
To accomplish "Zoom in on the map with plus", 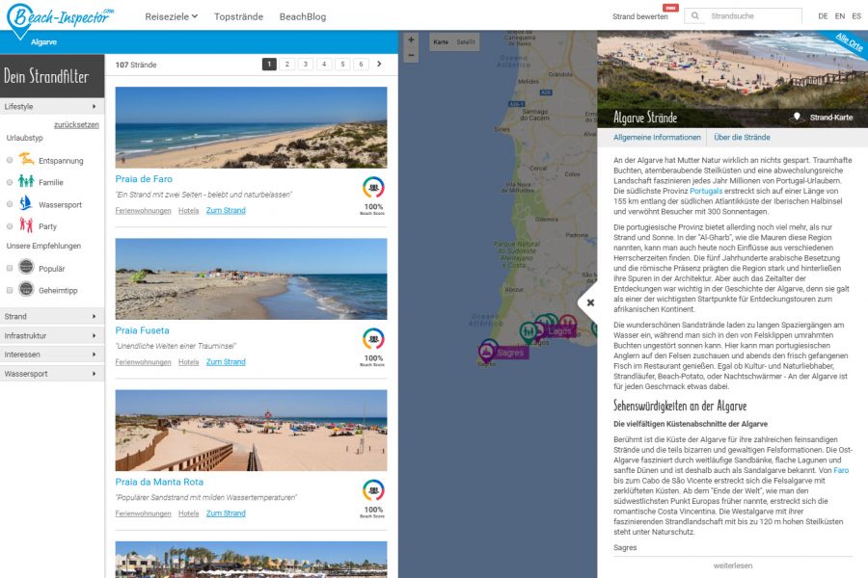I will [x=411, y=39].
